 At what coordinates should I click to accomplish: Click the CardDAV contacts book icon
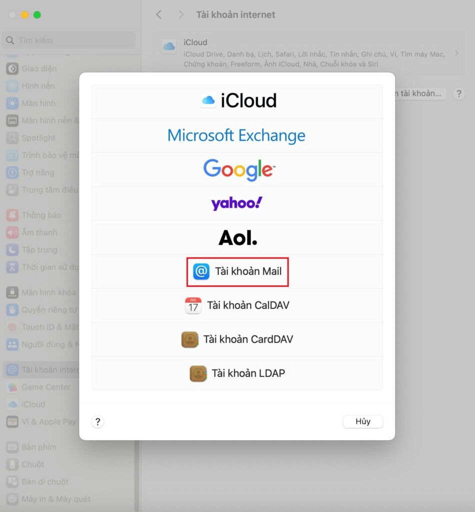tap(189, 339)
